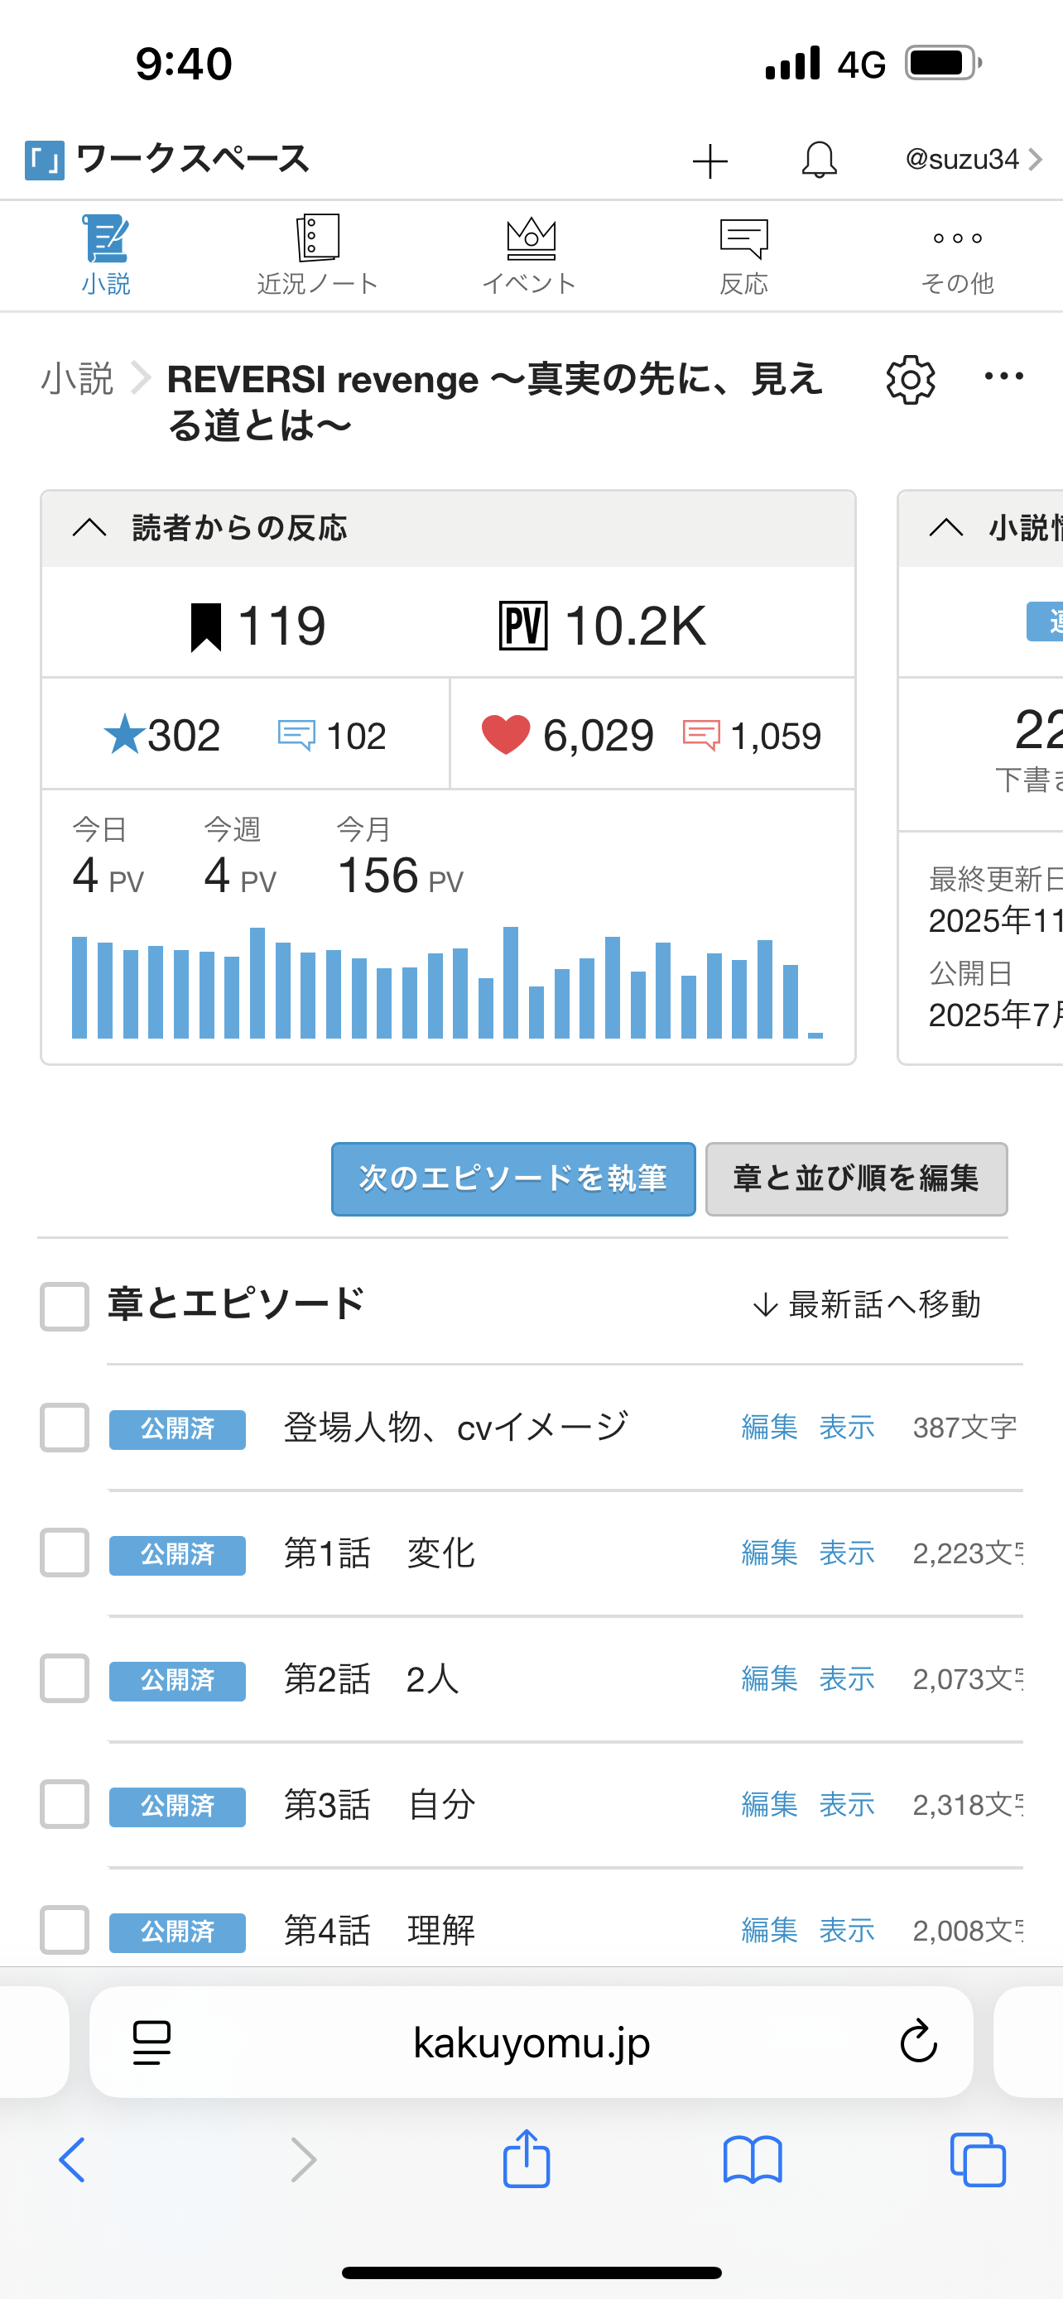Show Safari open tabs overview

tap(978, 2160)
